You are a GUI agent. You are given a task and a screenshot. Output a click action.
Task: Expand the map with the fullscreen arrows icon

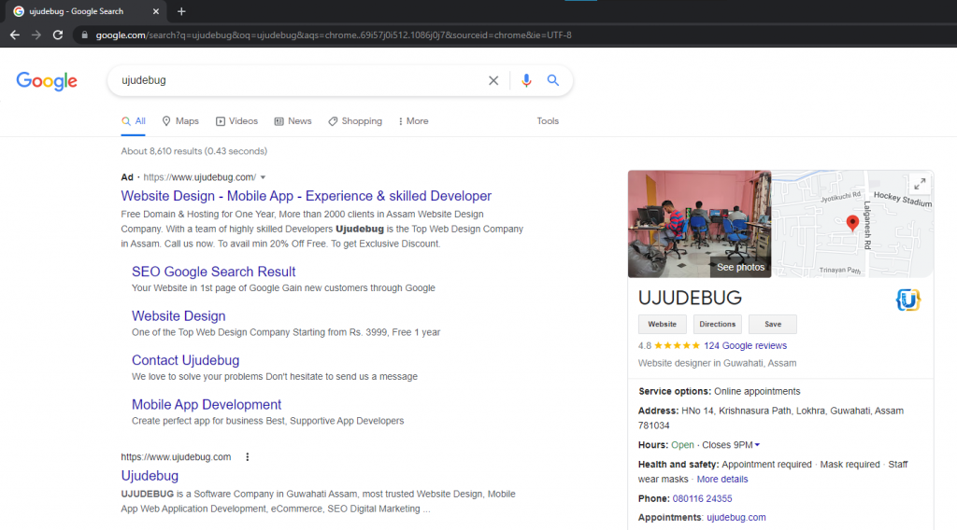(920, 184)
